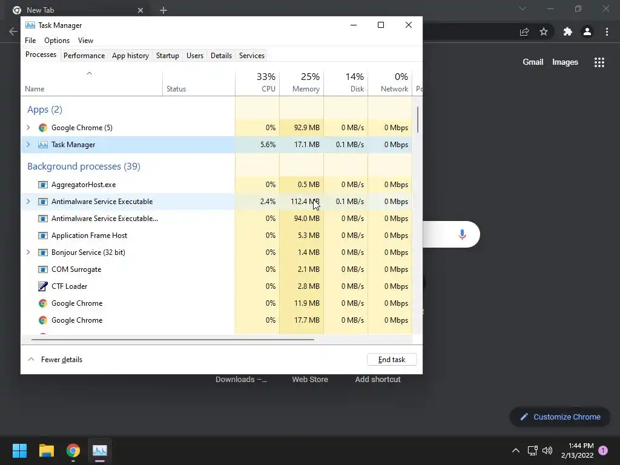This screenshot has width=620, height=465.
Task: Switch to the Details tab
Action: (x=221, y=56)
